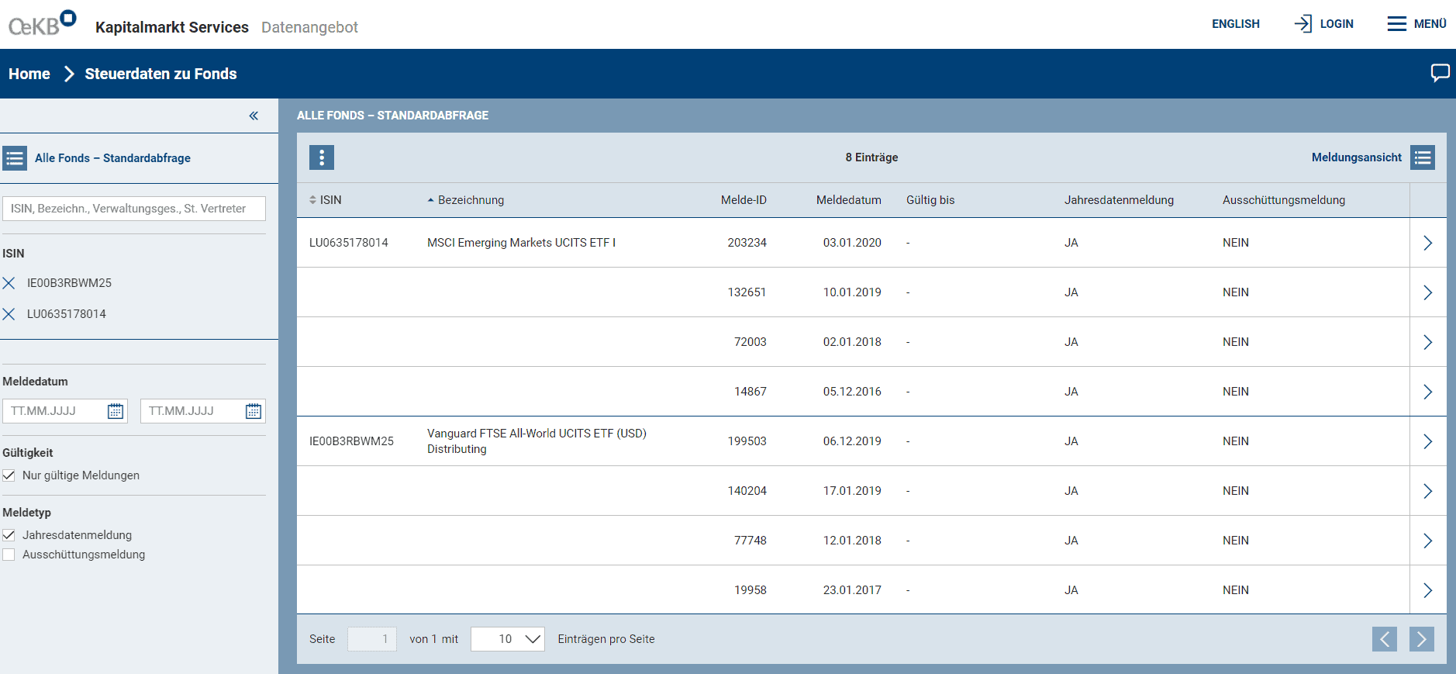Click the OeKB logo

tap(43, 24)
